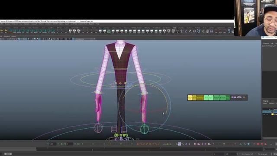This screenshot has height=156, width=277.
Task: Click the dotted grid icon on right shelf
Action: tap(207, 31)
